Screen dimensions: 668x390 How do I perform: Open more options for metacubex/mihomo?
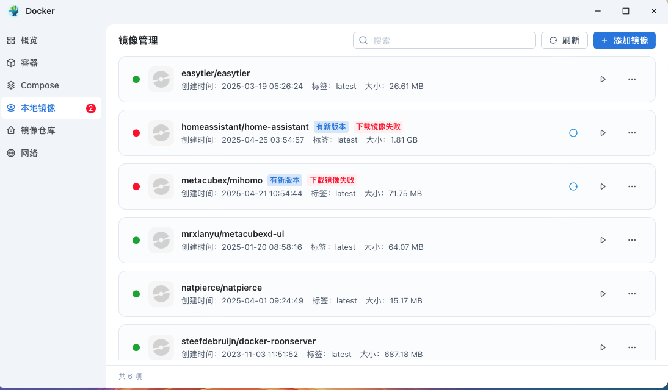[632, 186]
